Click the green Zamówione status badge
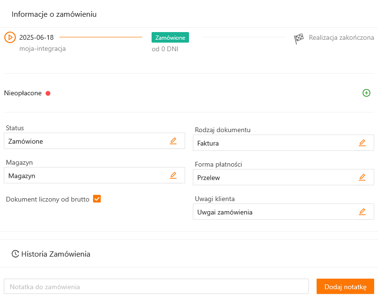This screenshot has height=304, width=378. tap(170, 37)
